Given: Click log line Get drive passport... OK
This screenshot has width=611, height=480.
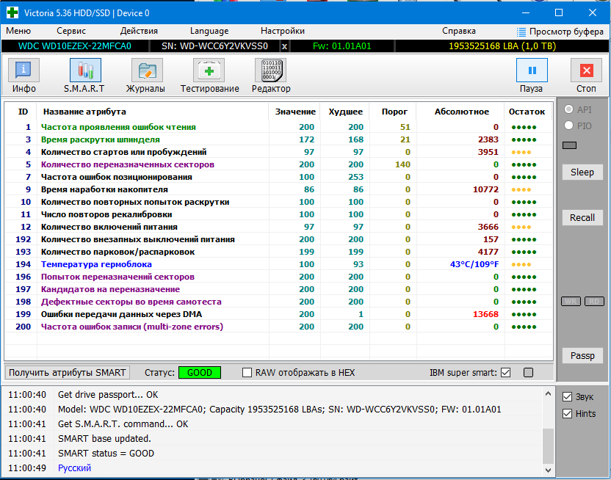Looking at the screenshot, I should [108, 395].
